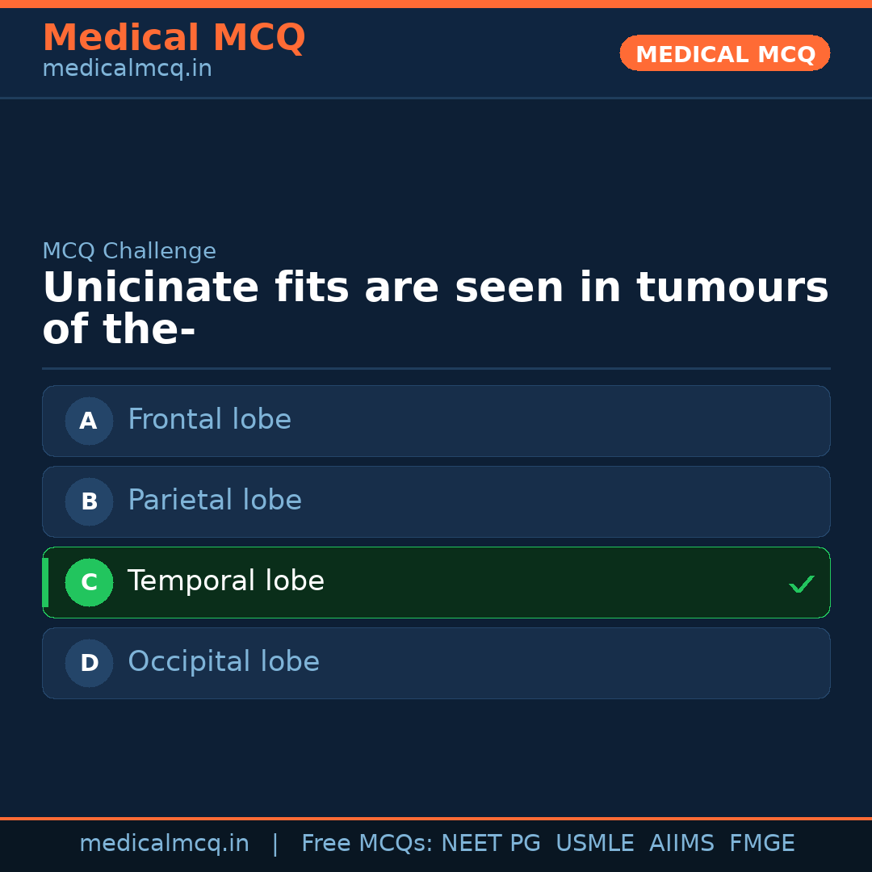Image resolution: width=872 pixels, height=872 pixels.
Task: Select the Occipital lobe answer option
Action: [436, 663]
